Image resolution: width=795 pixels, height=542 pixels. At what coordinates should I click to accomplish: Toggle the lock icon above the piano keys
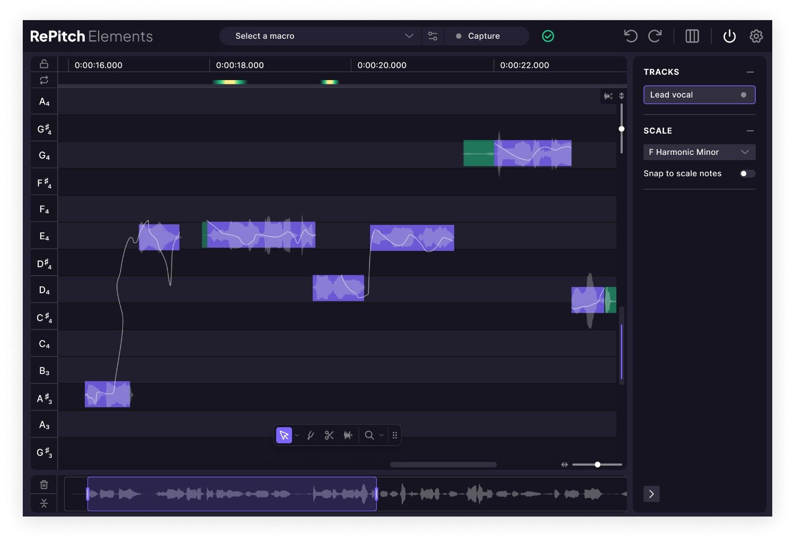pos(44,64)
